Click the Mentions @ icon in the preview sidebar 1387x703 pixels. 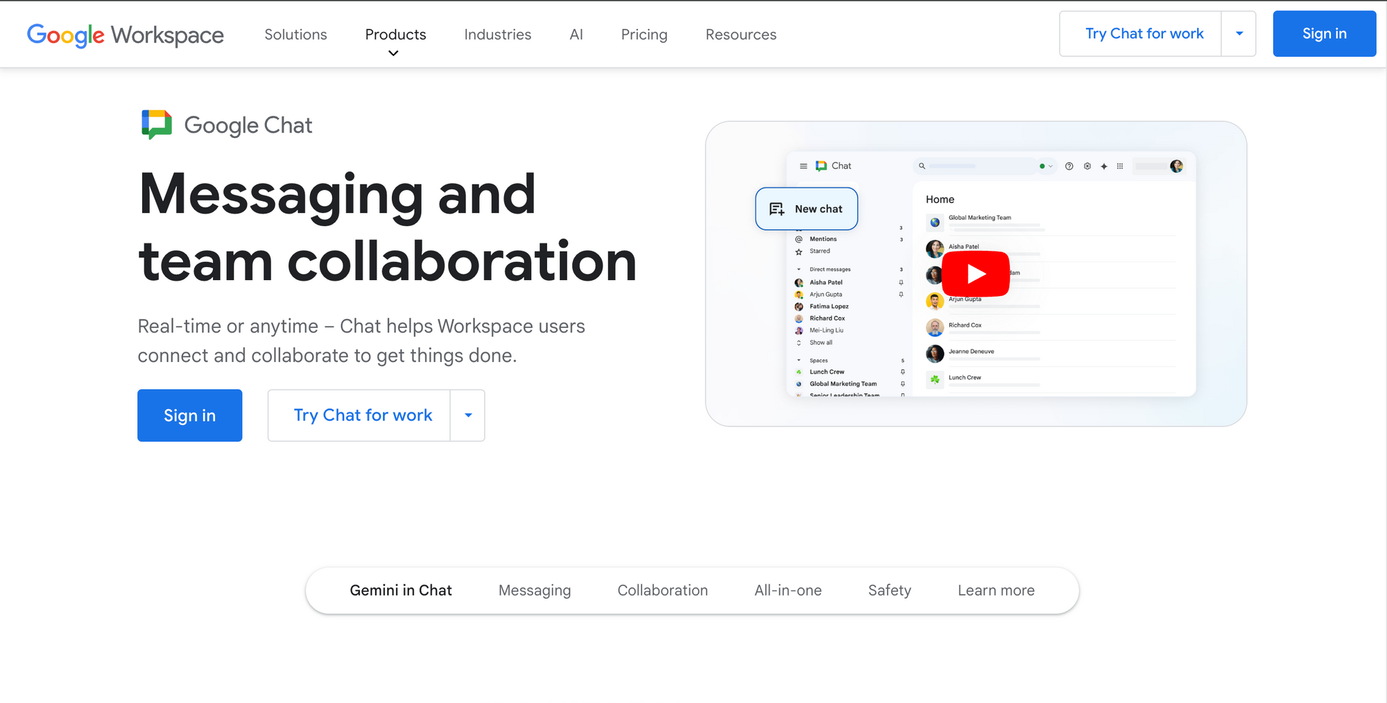coord(799,239)
